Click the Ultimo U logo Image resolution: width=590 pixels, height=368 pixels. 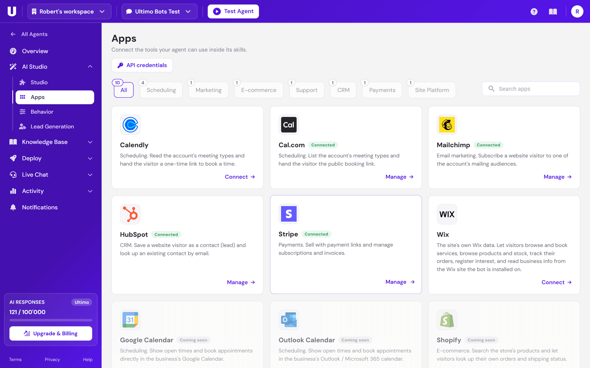click(x=12, y=12)
